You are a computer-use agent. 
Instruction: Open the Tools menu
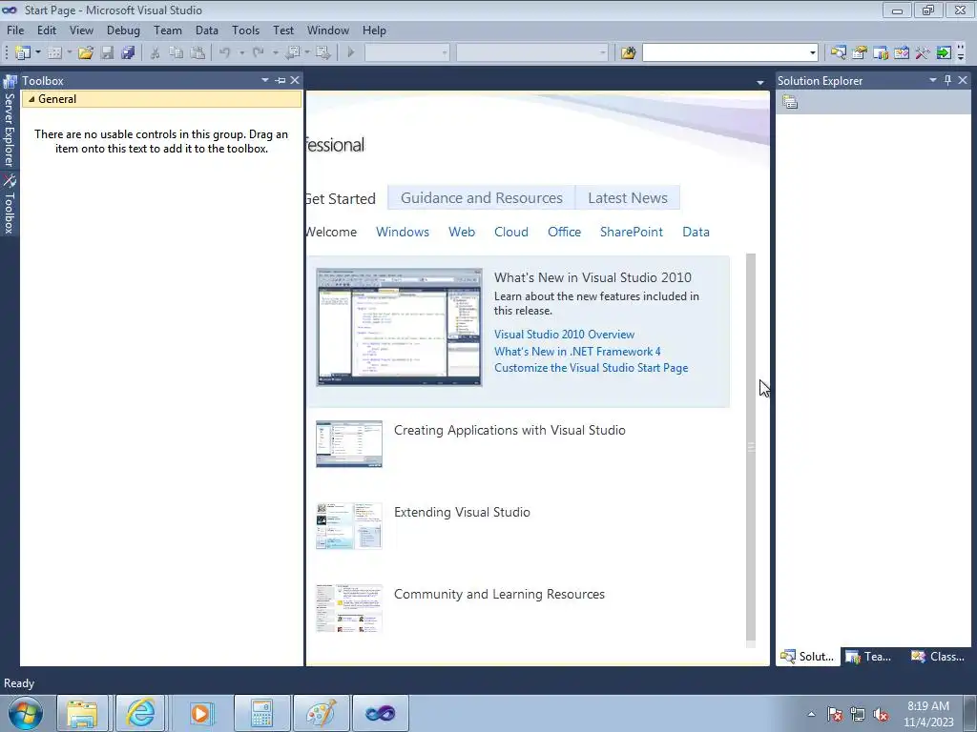(245, 30)
